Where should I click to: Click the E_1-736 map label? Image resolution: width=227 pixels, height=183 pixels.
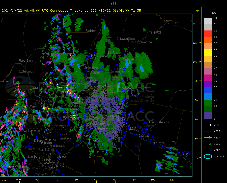click(x=156, y=33)
